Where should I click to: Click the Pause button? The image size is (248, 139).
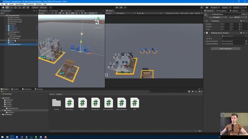coord(121,8)
